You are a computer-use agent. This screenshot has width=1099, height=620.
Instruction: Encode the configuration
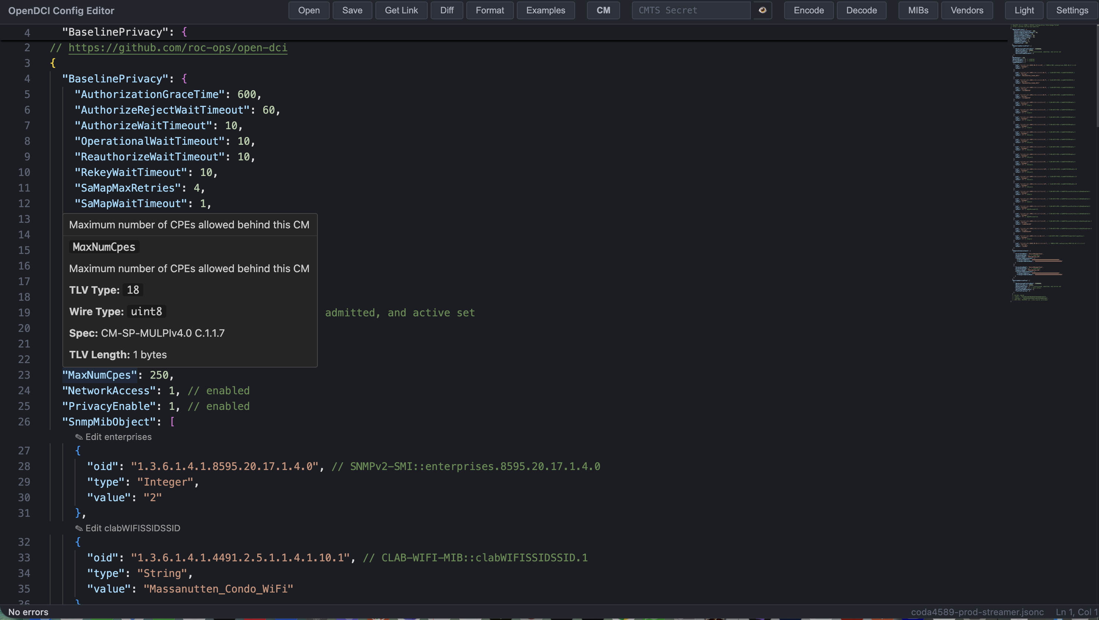tap(808, 10)
